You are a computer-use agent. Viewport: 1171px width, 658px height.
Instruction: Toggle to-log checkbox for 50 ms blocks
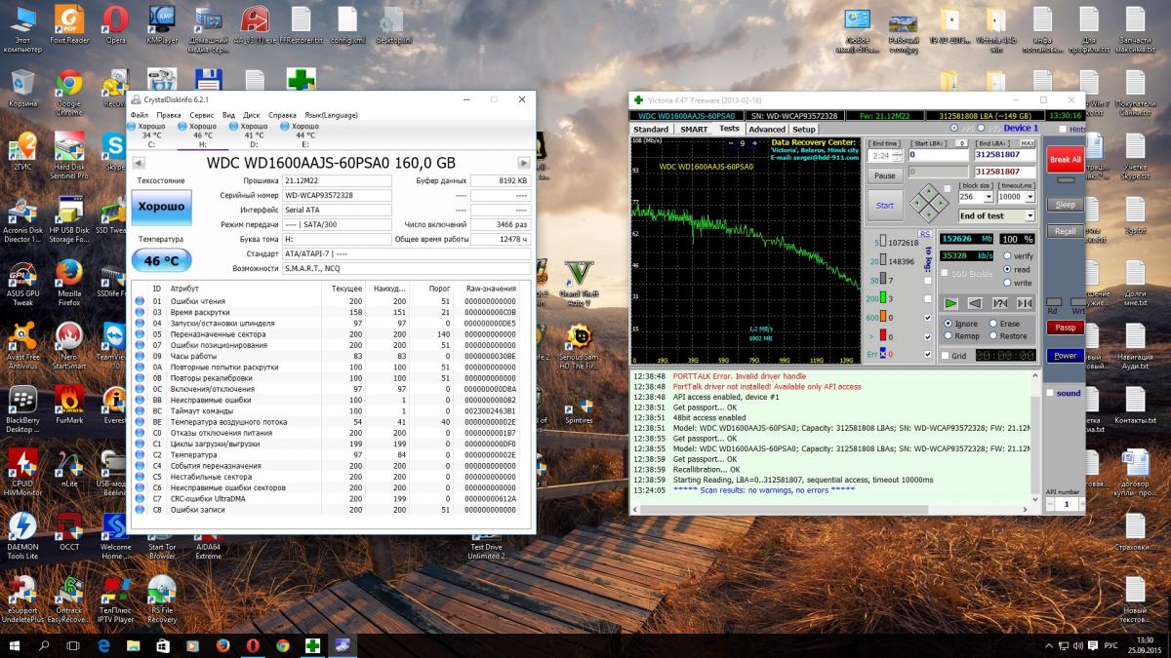pos(928,281)
